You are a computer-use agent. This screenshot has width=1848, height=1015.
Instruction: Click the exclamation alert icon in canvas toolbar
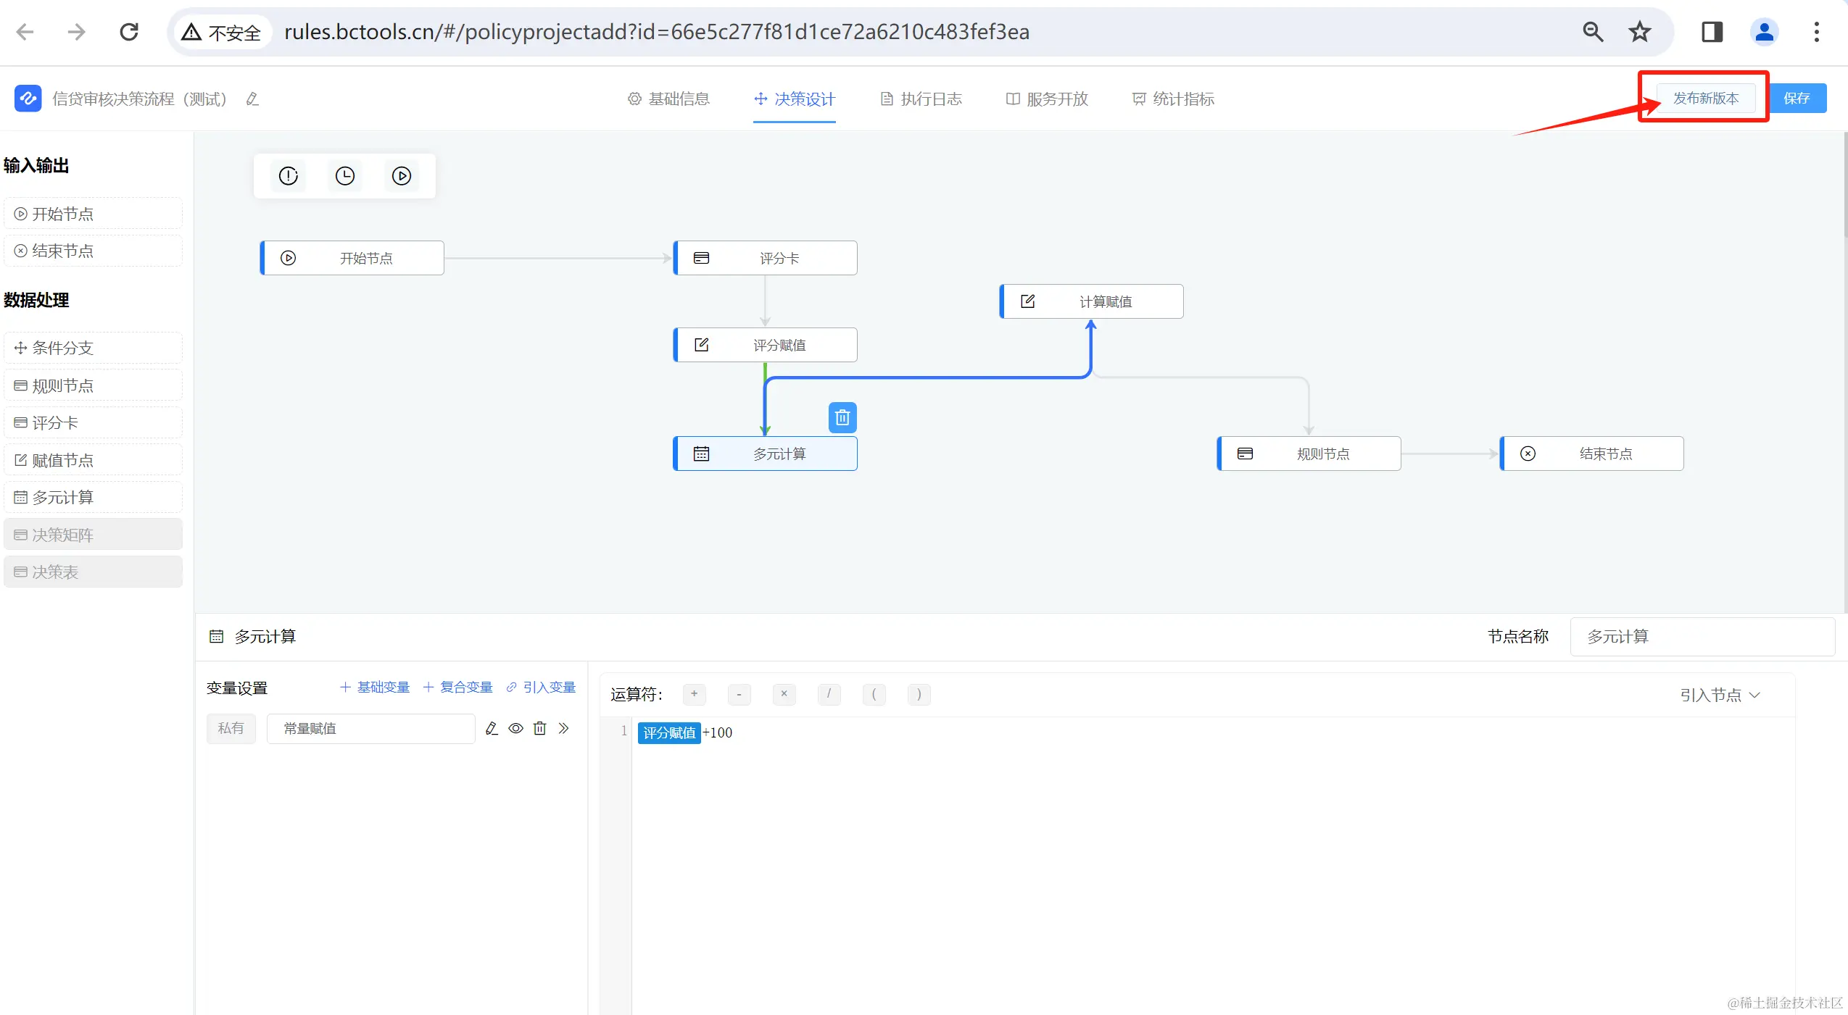coord(289,176)
